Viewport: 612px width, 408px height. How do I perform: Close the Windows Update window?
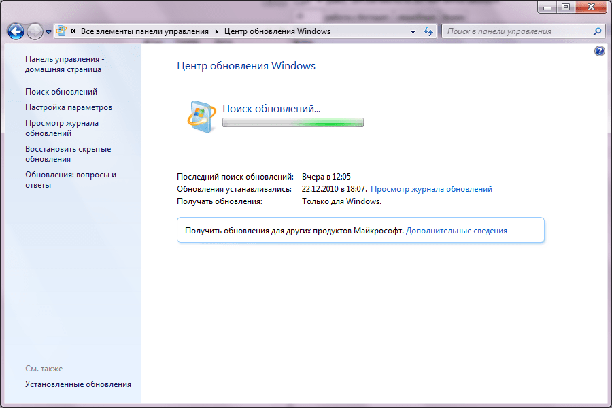click(x=591, y=7)
